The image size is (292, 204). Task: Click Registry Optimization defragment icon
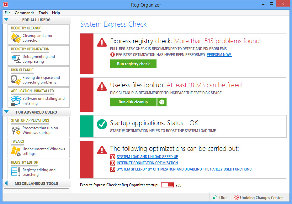(16, 59)
